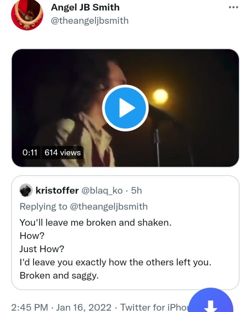Viewport: 250px width, 312px height.
Task: Click the 5h timestamp on quoted tweet
Action: [x=137, y=191]
